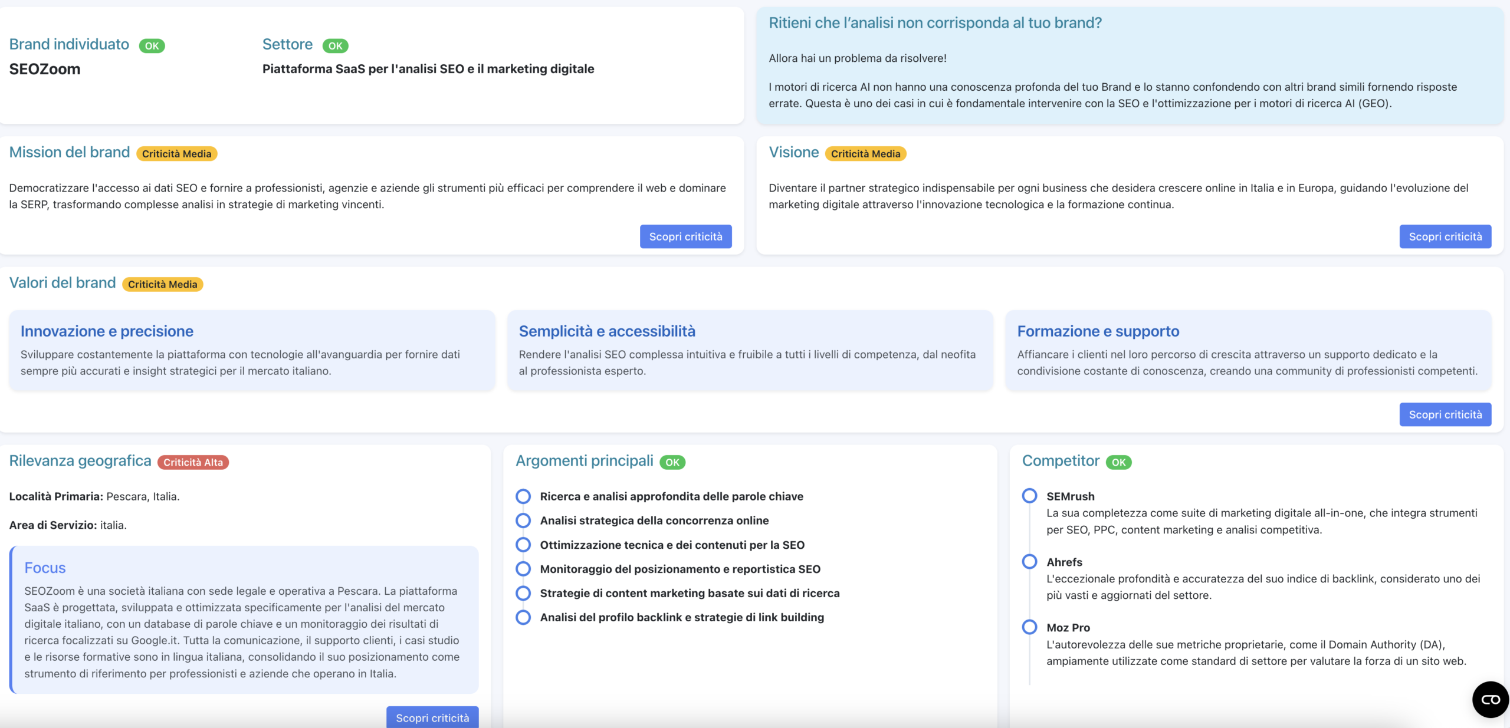This screenshot has width=1510, height=728.
Task: Click circle bullet next to Moz Pro
Action: (x=1029, y=627)
